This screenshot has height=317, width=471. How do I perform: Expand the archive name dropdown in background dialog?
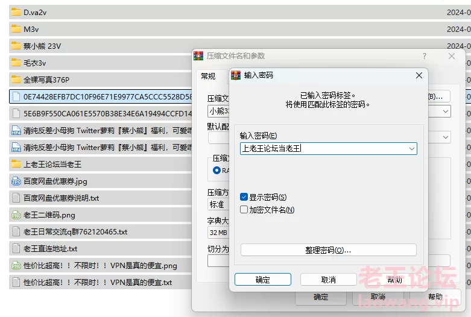pos(446,111)
